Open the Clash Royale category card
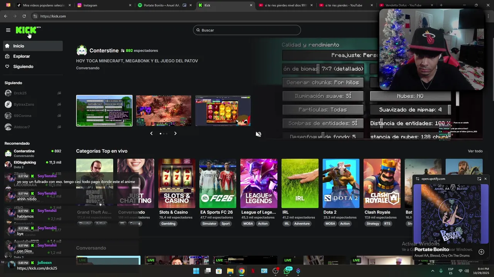The image size is (494, 277). click(x=382, y=183)
